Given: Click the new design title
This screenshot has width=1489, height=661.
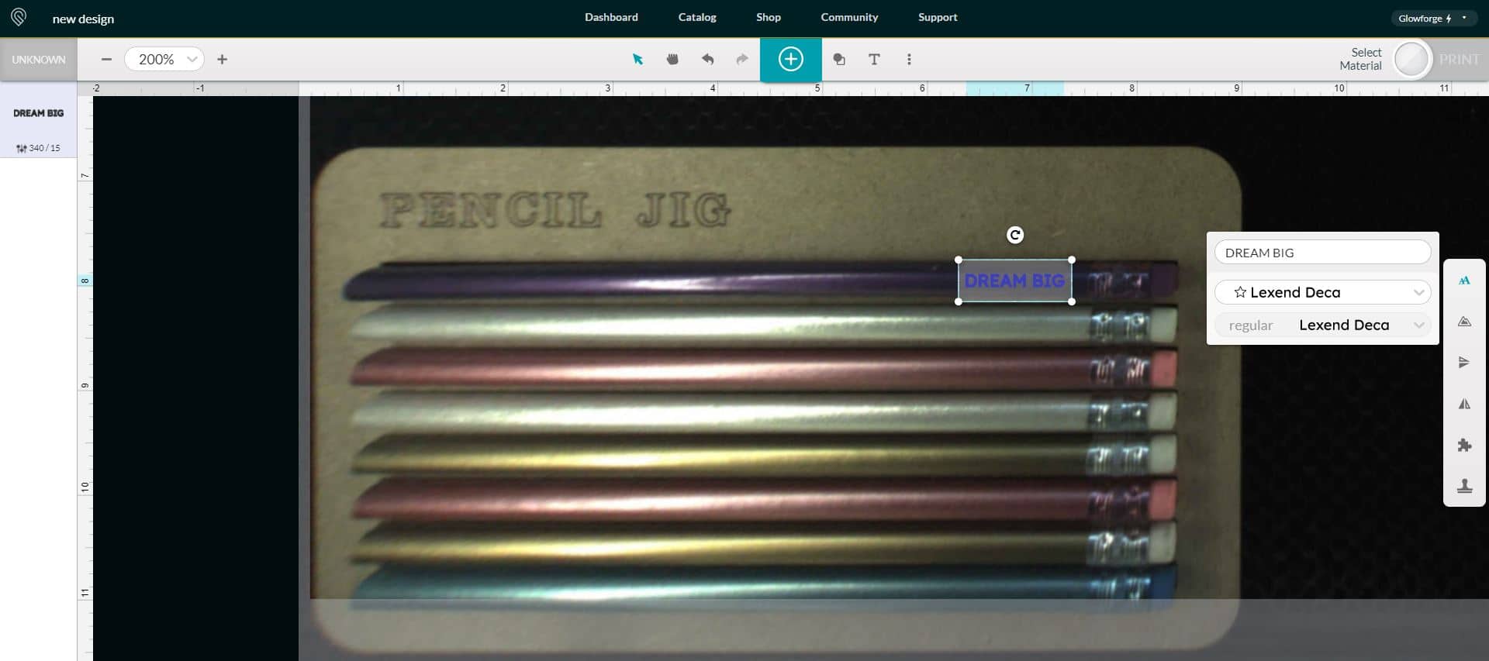Looking at the screenshot, I should [83, 19].
